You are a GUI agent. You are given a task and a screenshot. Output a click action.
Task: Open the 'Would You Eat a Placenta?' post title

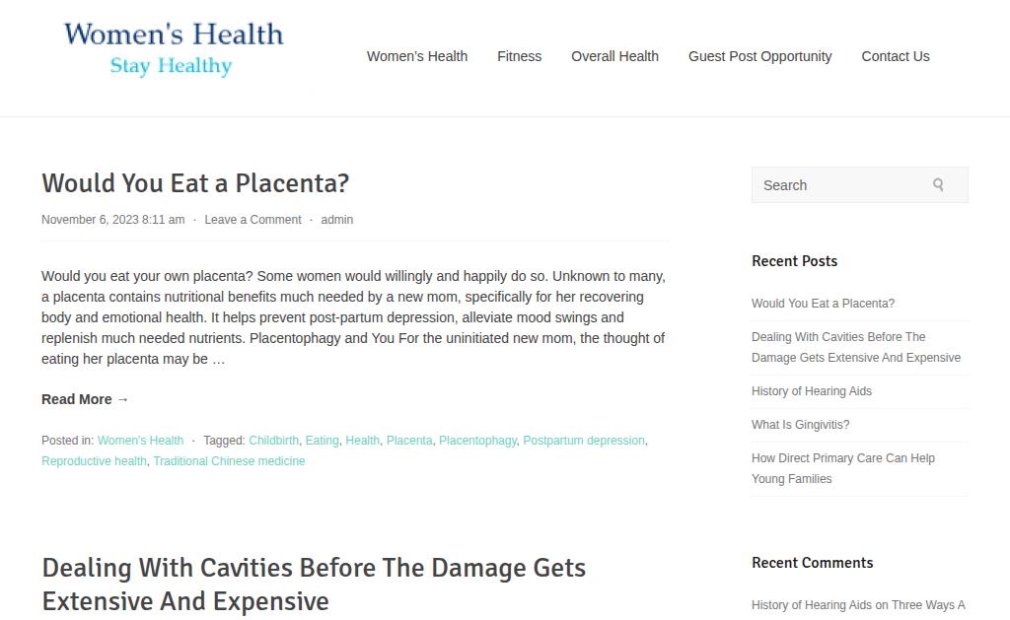click(x=195, y=183)
